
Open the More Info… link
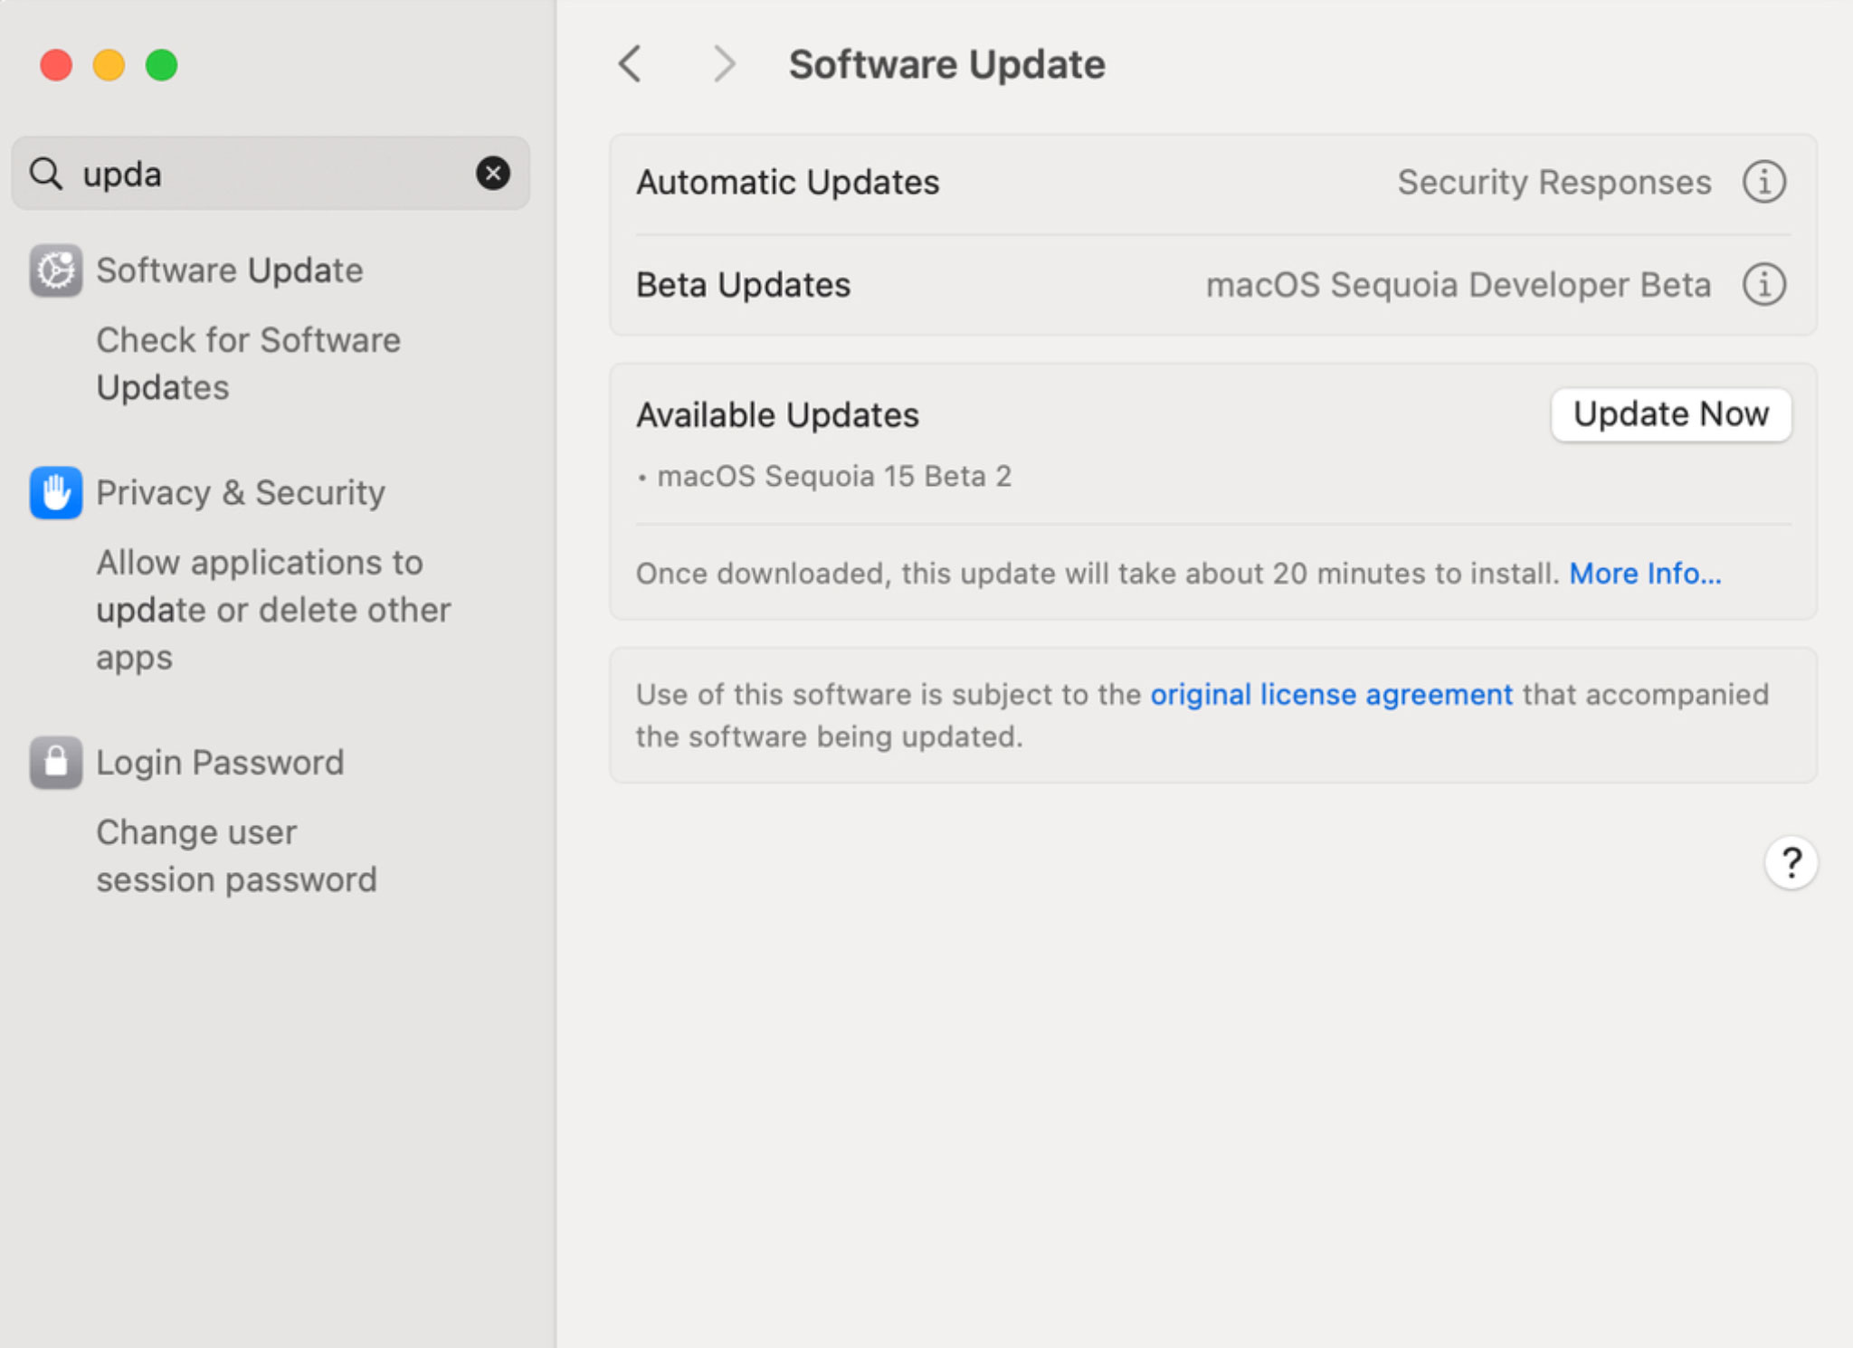1645,574
